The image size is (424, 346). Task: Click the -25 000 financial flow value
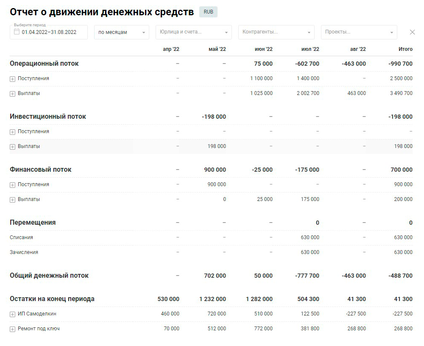[262, 170]
